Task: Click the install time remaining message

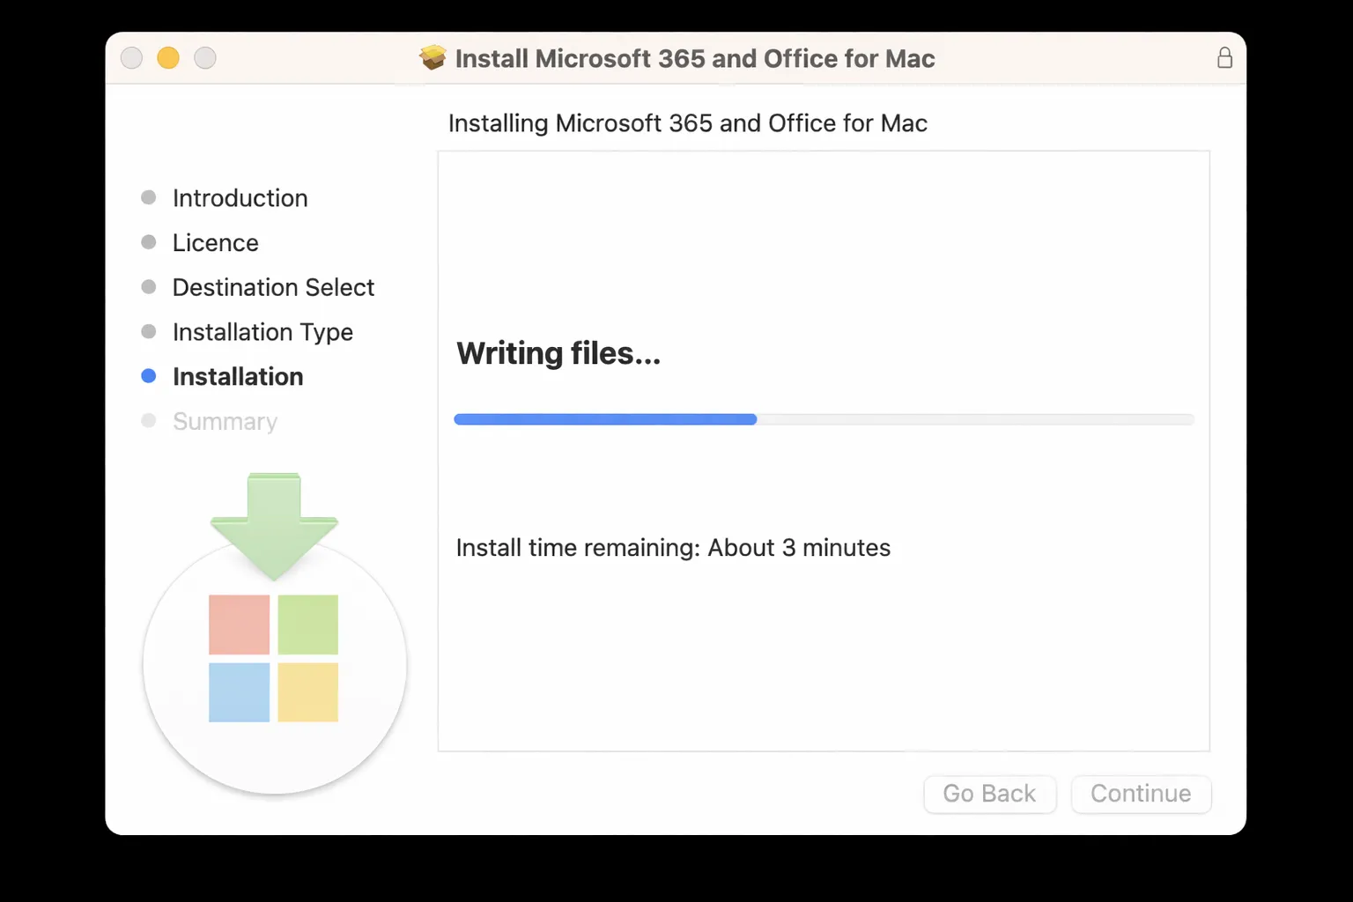Action: point(672,547)
